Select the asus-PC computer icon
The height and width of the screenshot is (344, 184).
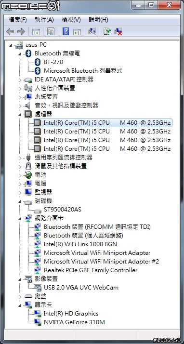coord(19,45)
